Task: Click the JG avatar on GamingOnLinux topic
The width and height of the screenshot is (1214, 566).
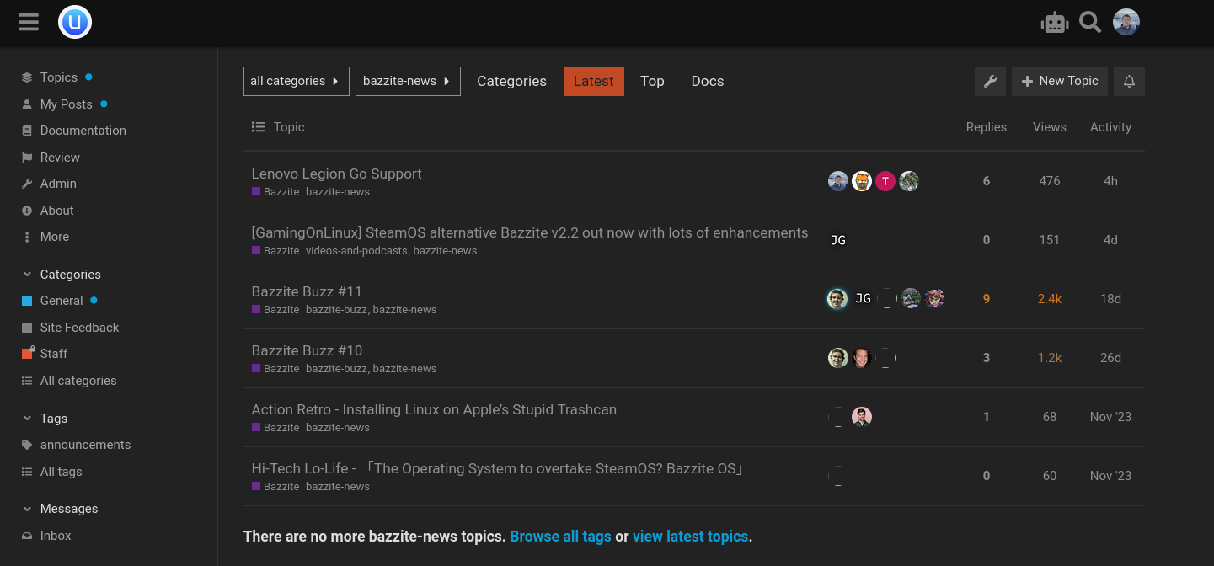Action: pyautogui.click(x=837, y=240)
